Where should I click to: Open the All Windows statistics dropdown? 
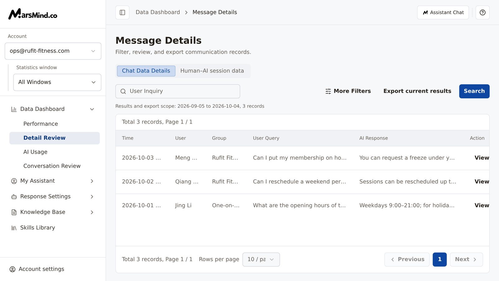pyautogui.click(x=57, y=82)
